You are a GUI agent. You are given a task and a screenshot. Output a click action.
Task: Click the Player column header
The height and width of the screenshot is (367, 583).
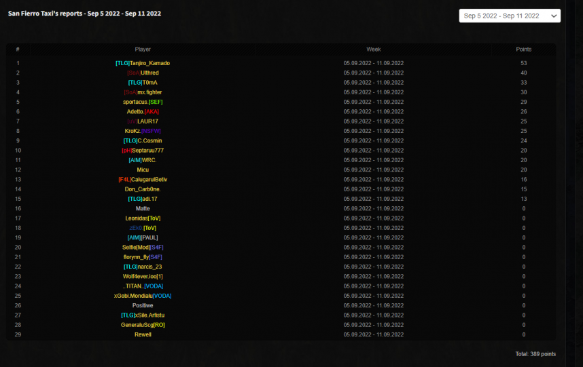click(143, 50)
